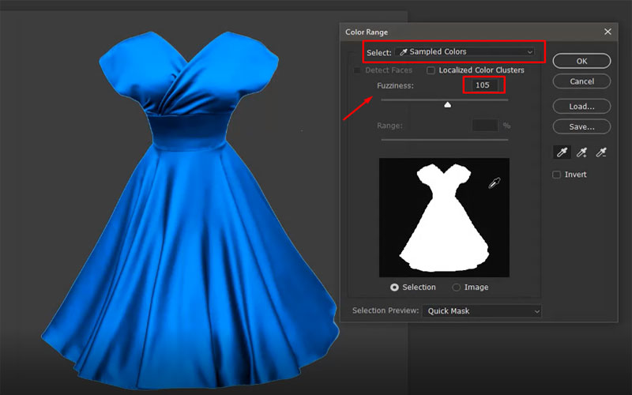Screen dimensions: 632x395
Task: Close the Color Range dialog
Action: [608, 32]
